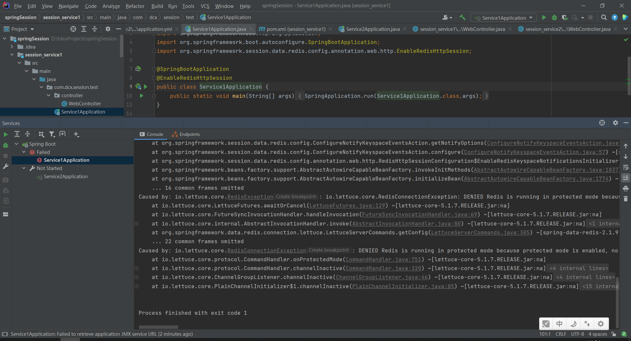Image resolution: width=631 pixels, height=341 pixels.
Task: Toggle read-only lock in status bar
Action: pyautogui.click(x=614, y=334)
